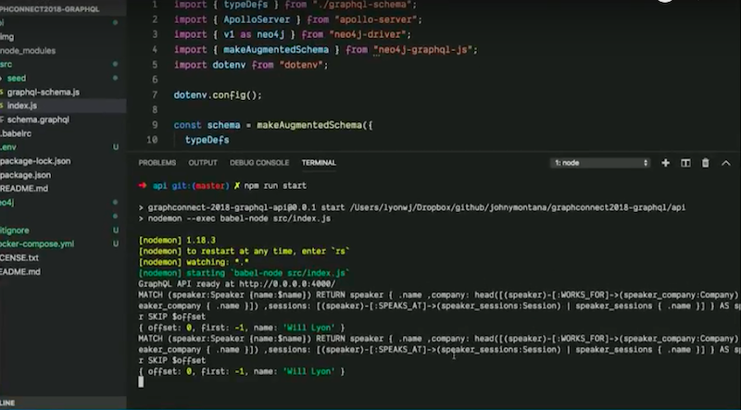
Task: Open schema.graphql file
Action: (x=38, y=119)
